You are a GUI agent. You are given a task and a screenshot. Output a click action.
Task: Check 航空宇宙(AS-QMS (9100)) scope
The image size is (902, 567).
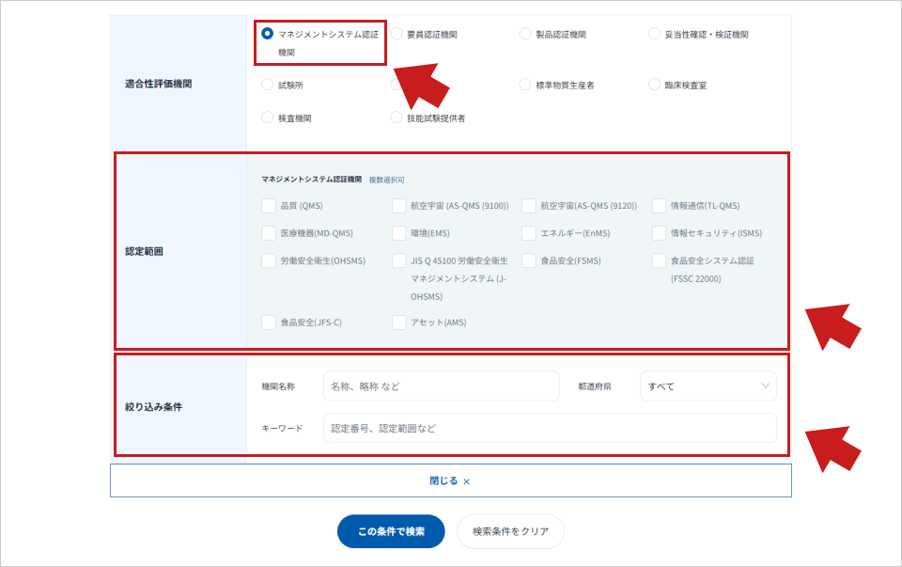397,205
